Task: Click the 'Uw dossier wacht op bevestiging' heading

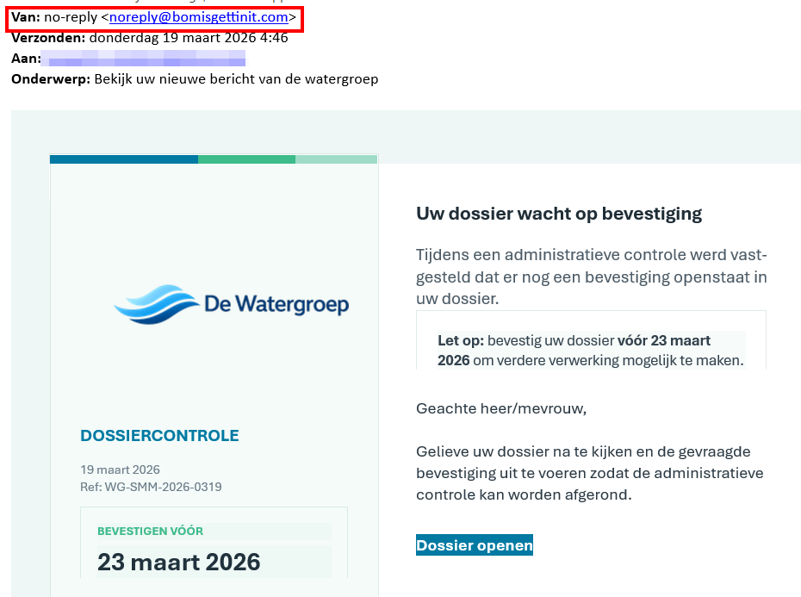Action: [558, 213]
